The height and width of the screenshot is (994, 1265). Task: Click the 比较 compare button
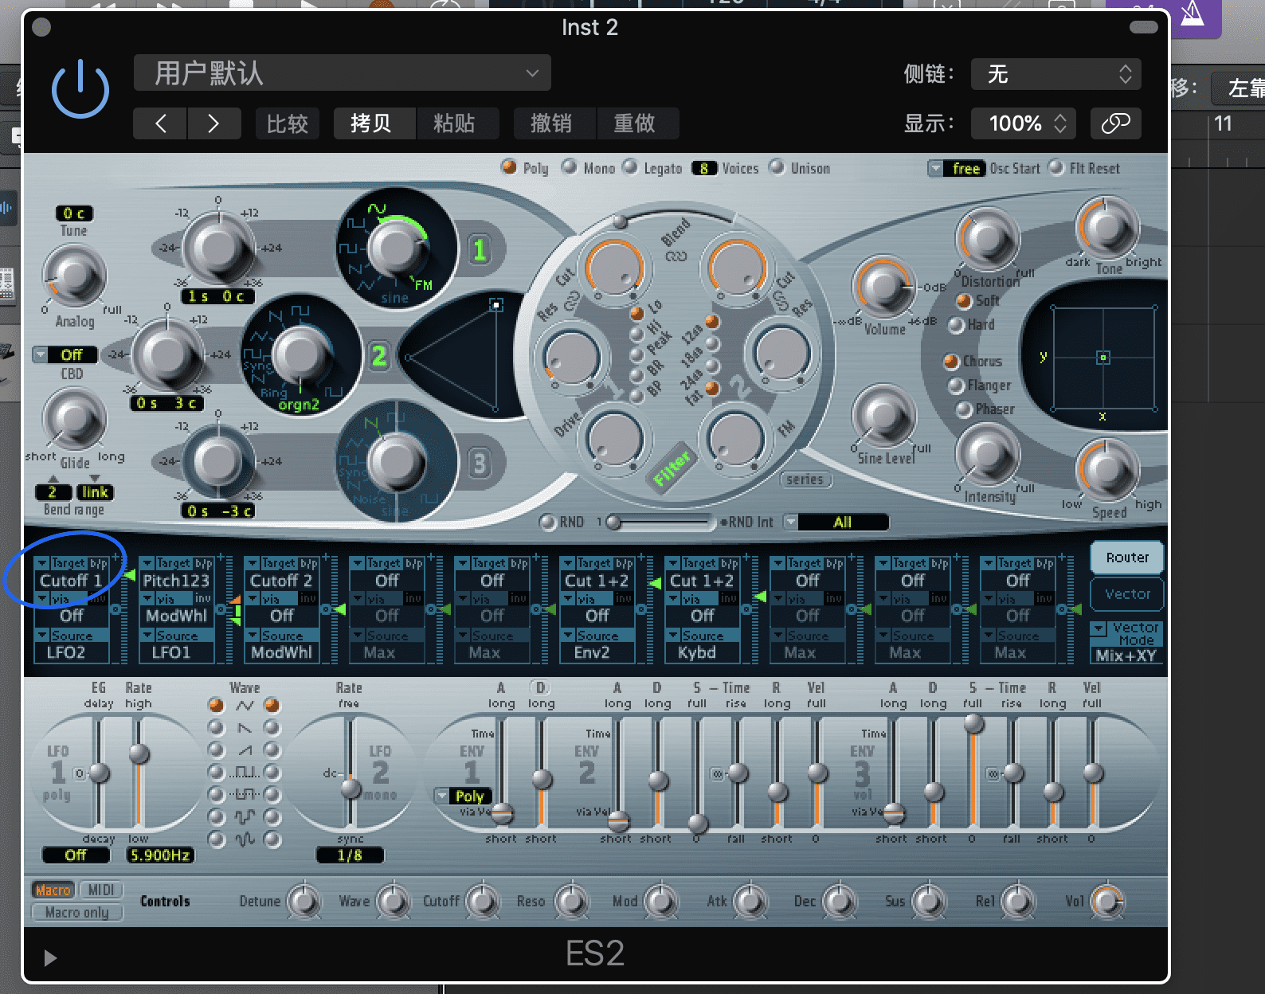[288, 123]
